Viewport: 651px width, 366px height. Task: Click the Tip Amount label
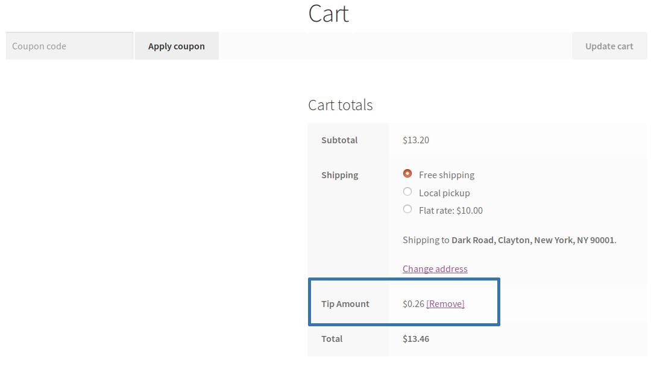click(x=345, y=303)
